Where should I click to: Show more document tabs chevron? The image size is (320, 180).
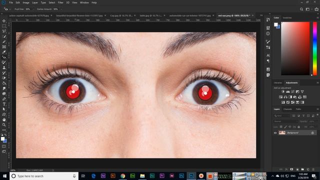(x=261, y=15)
